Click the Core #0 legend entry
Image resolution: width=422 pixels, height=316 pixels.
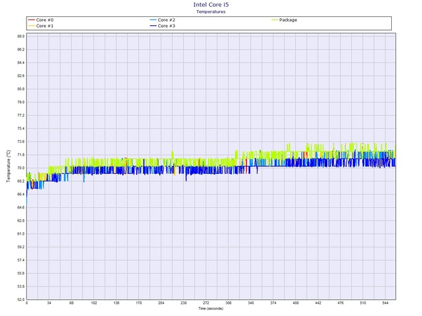(41, 20)
